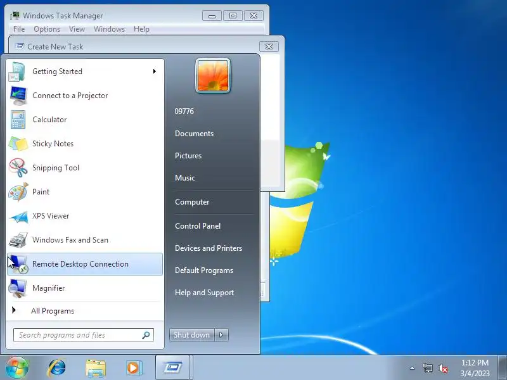The width and height of the screenshot is (507, 380).
Task: Click the Show desktop strip at taskbar end
Action: tap(502, 368)
